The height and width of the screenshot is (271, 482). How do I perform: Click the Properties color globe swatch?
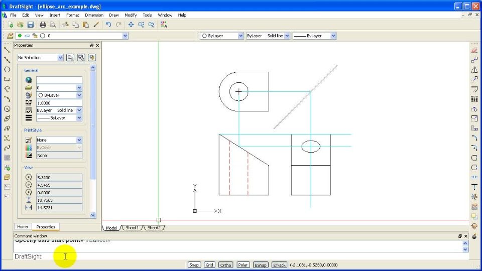29,80
